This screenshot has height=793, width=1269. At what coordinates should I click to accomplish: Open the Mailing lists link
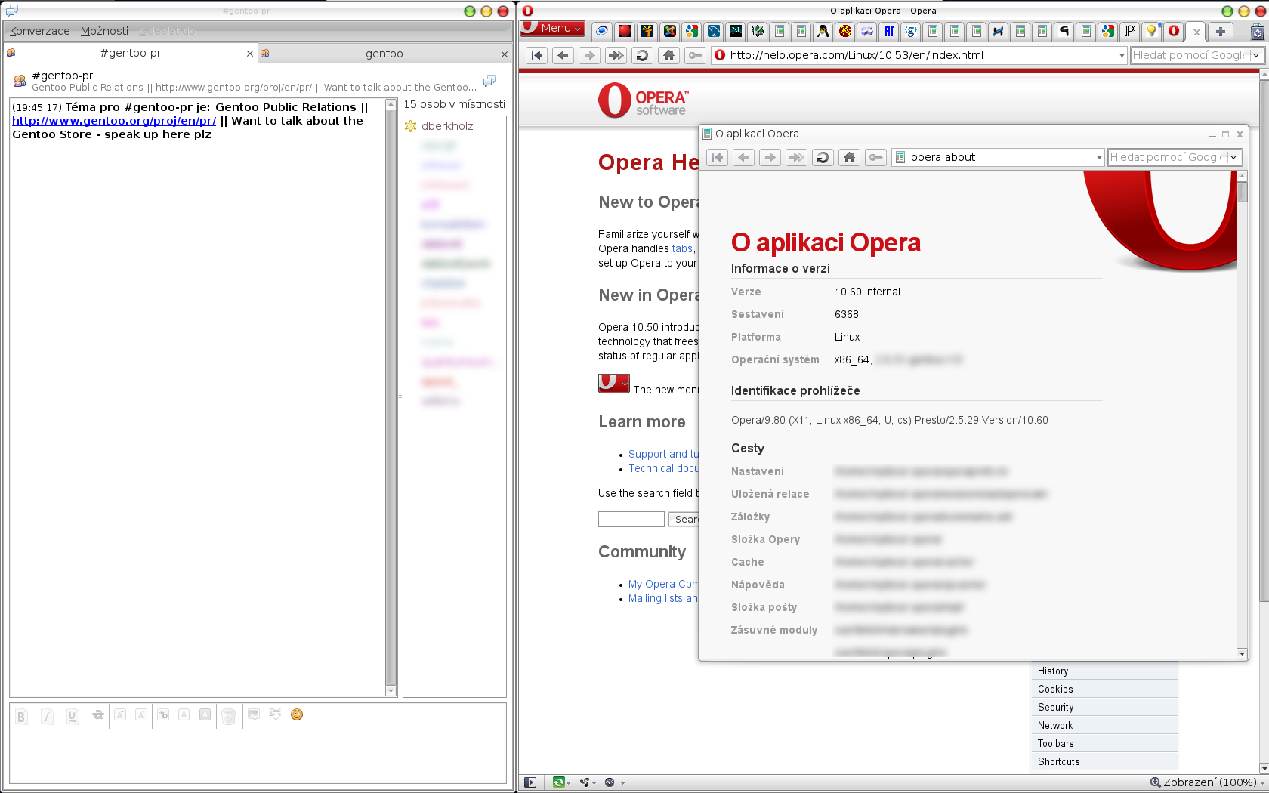pos(663,598)
